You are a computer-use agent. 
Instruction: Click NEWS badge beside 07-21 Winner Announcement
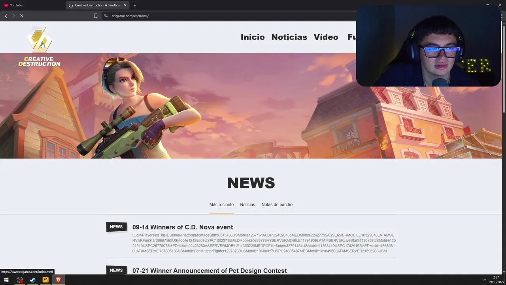point(116,270)
